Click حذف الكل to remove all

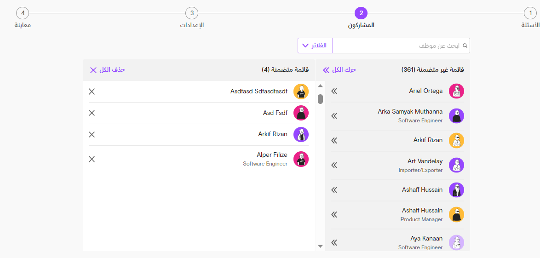pyautogui.click(x=107, y=70)
